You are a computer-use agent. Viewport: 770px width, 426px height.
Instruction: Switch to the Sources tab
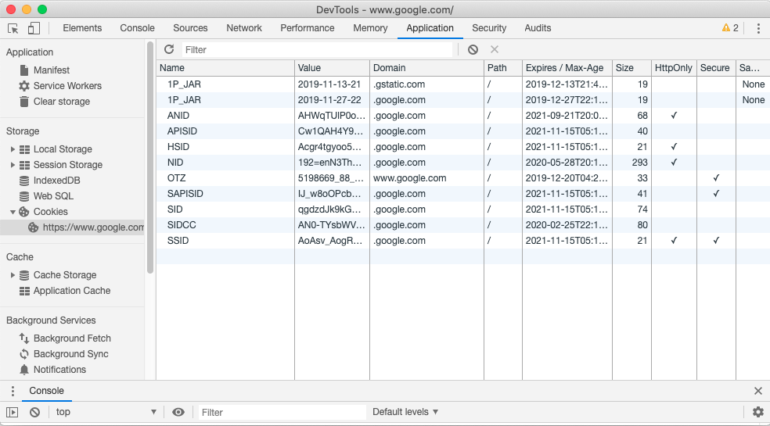click(190, 28)
